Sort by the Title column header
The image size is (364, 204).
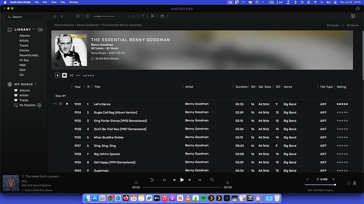97,87
